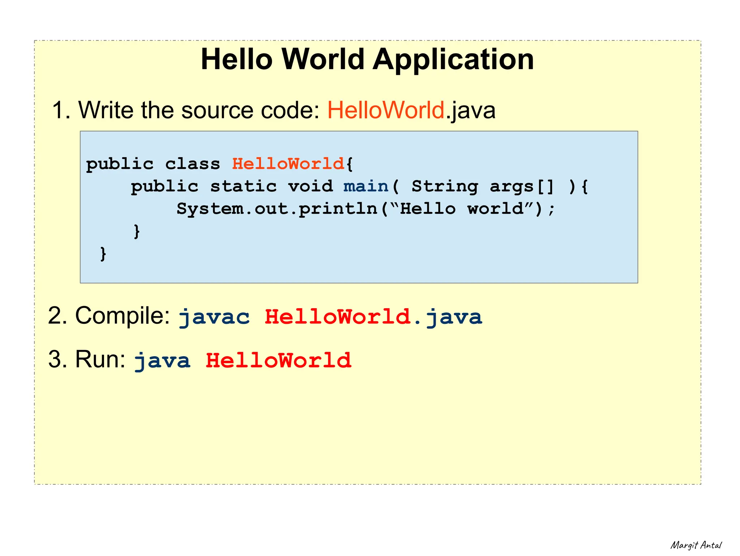Click the orange 'HelloWorld' in step 1
This screenshot has width=740, height=556.
point(386,110)
